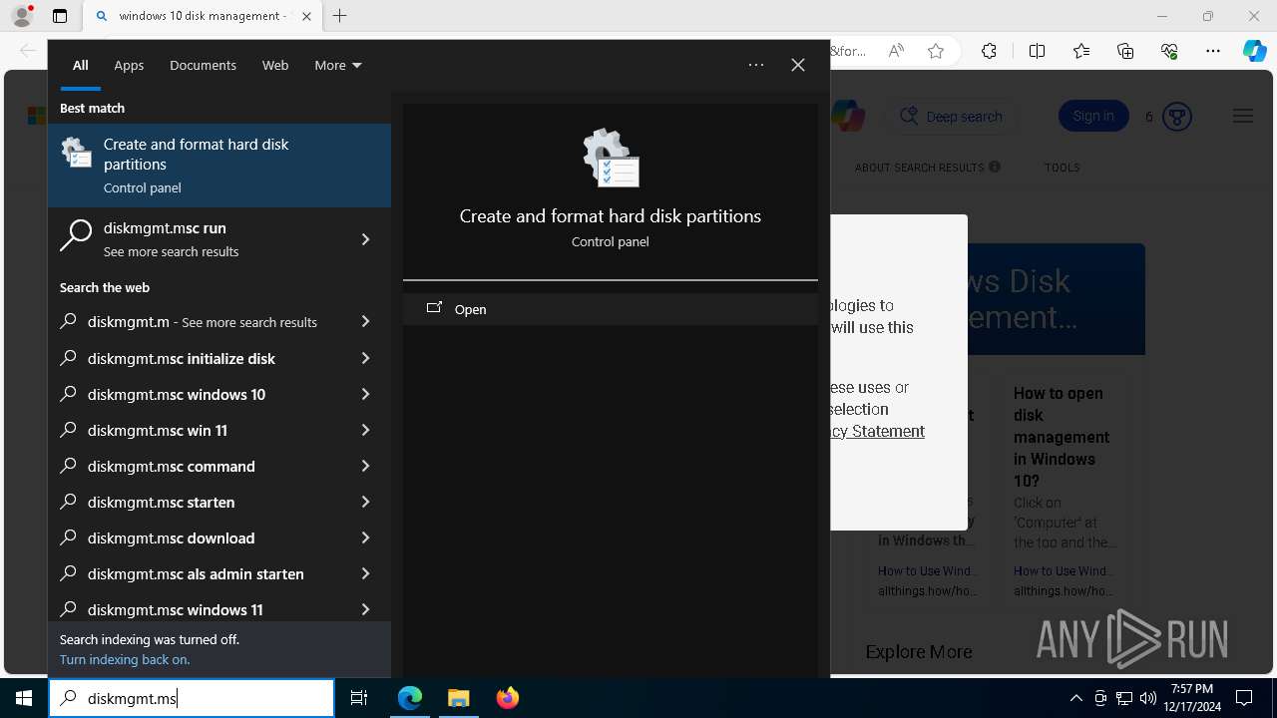1277x718 pixels.
Task: Expand diskmgmt.msc als admin starten chevron
Action: coord(365,573)
